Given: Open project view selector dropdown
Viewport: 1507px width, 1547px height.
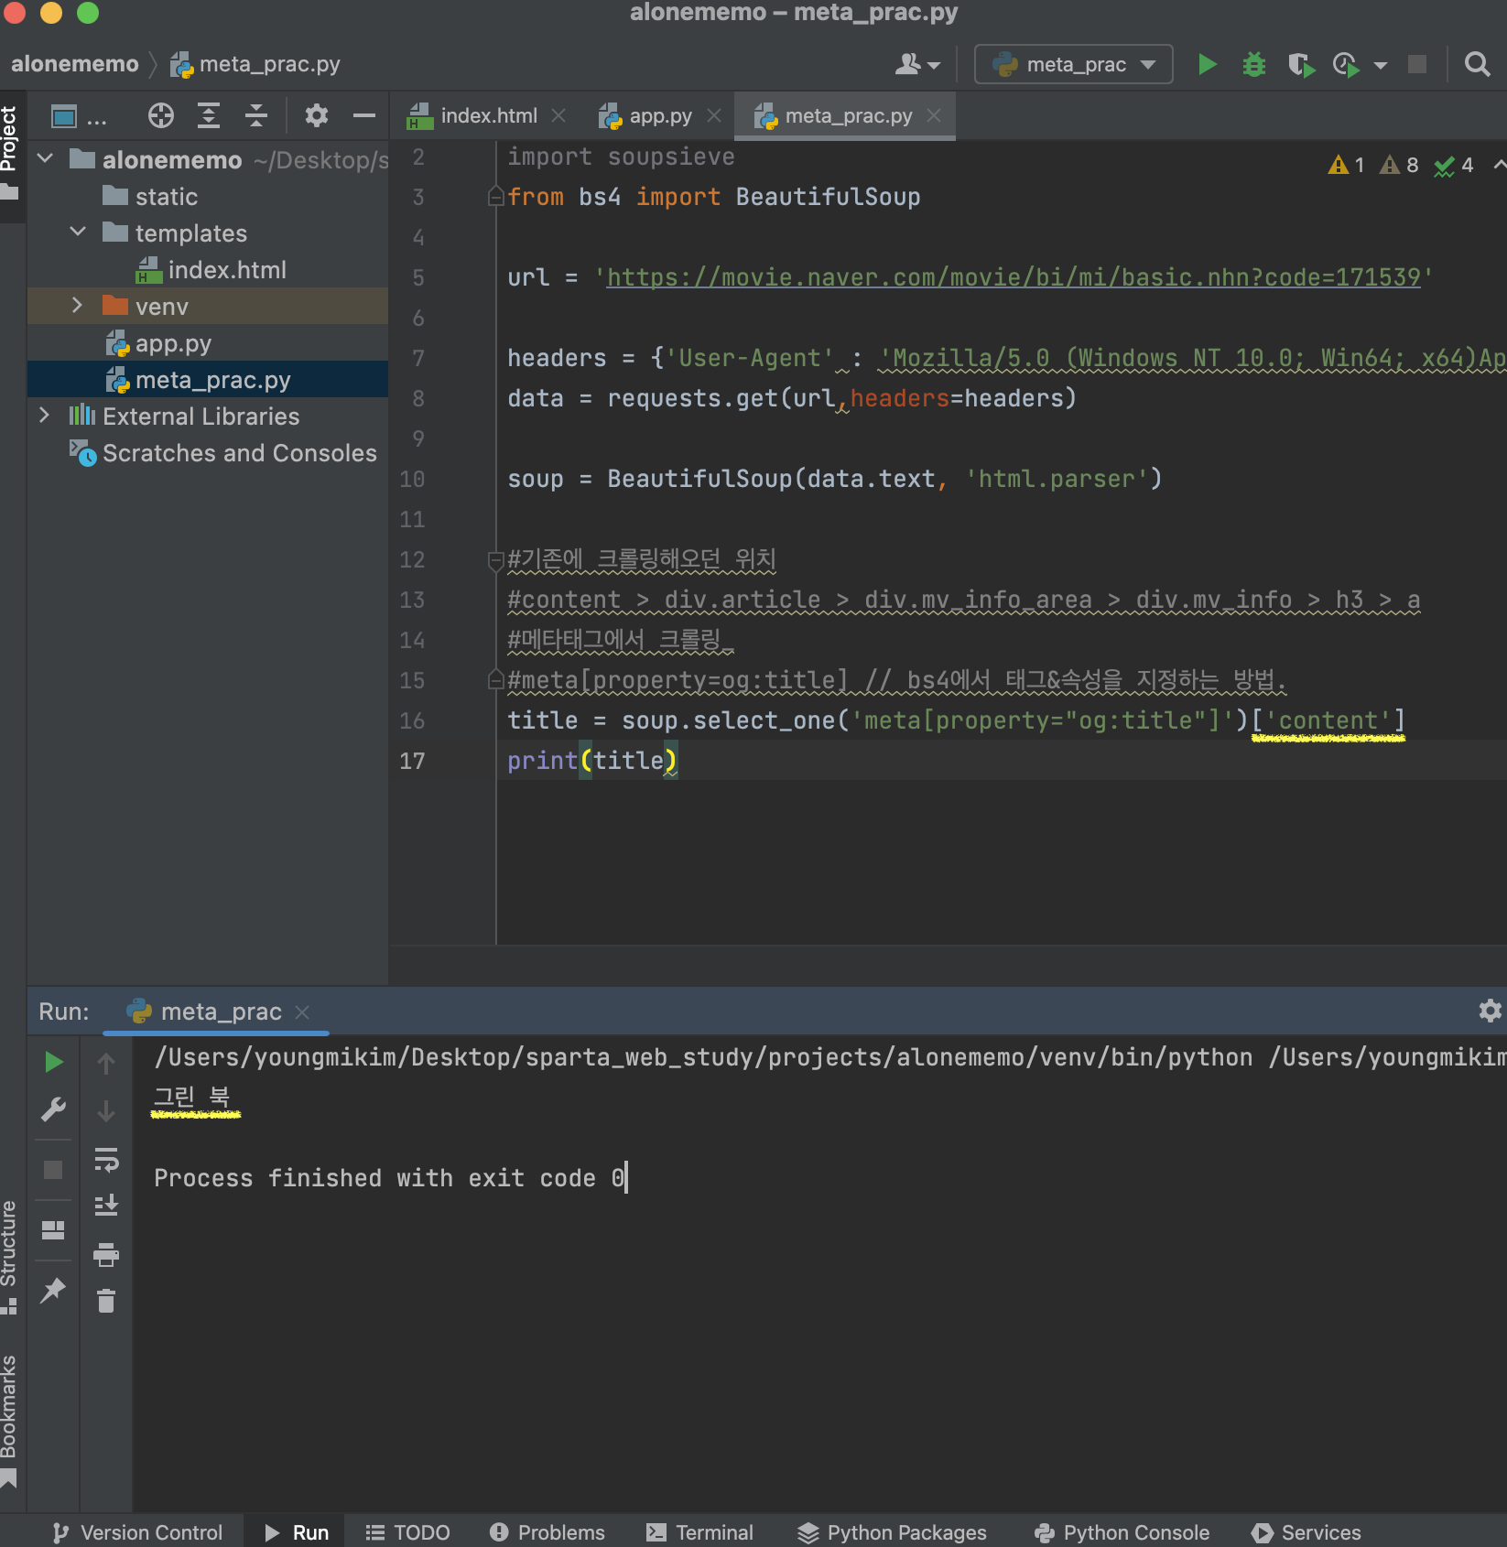Looking at the screenshot, I should [x=79, y=117].
